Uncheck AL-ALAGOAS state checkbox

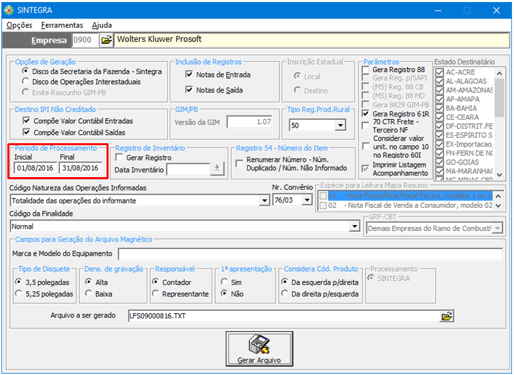pos(440,81)
